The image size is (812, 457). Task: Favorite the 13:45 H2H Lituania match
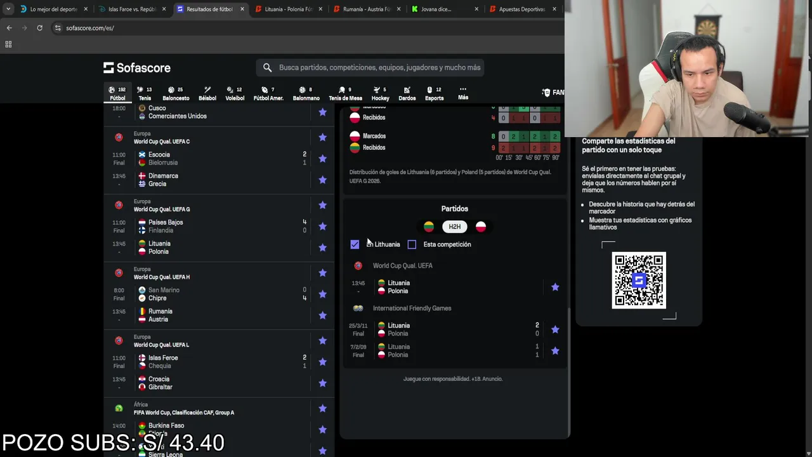click(555, 287)
